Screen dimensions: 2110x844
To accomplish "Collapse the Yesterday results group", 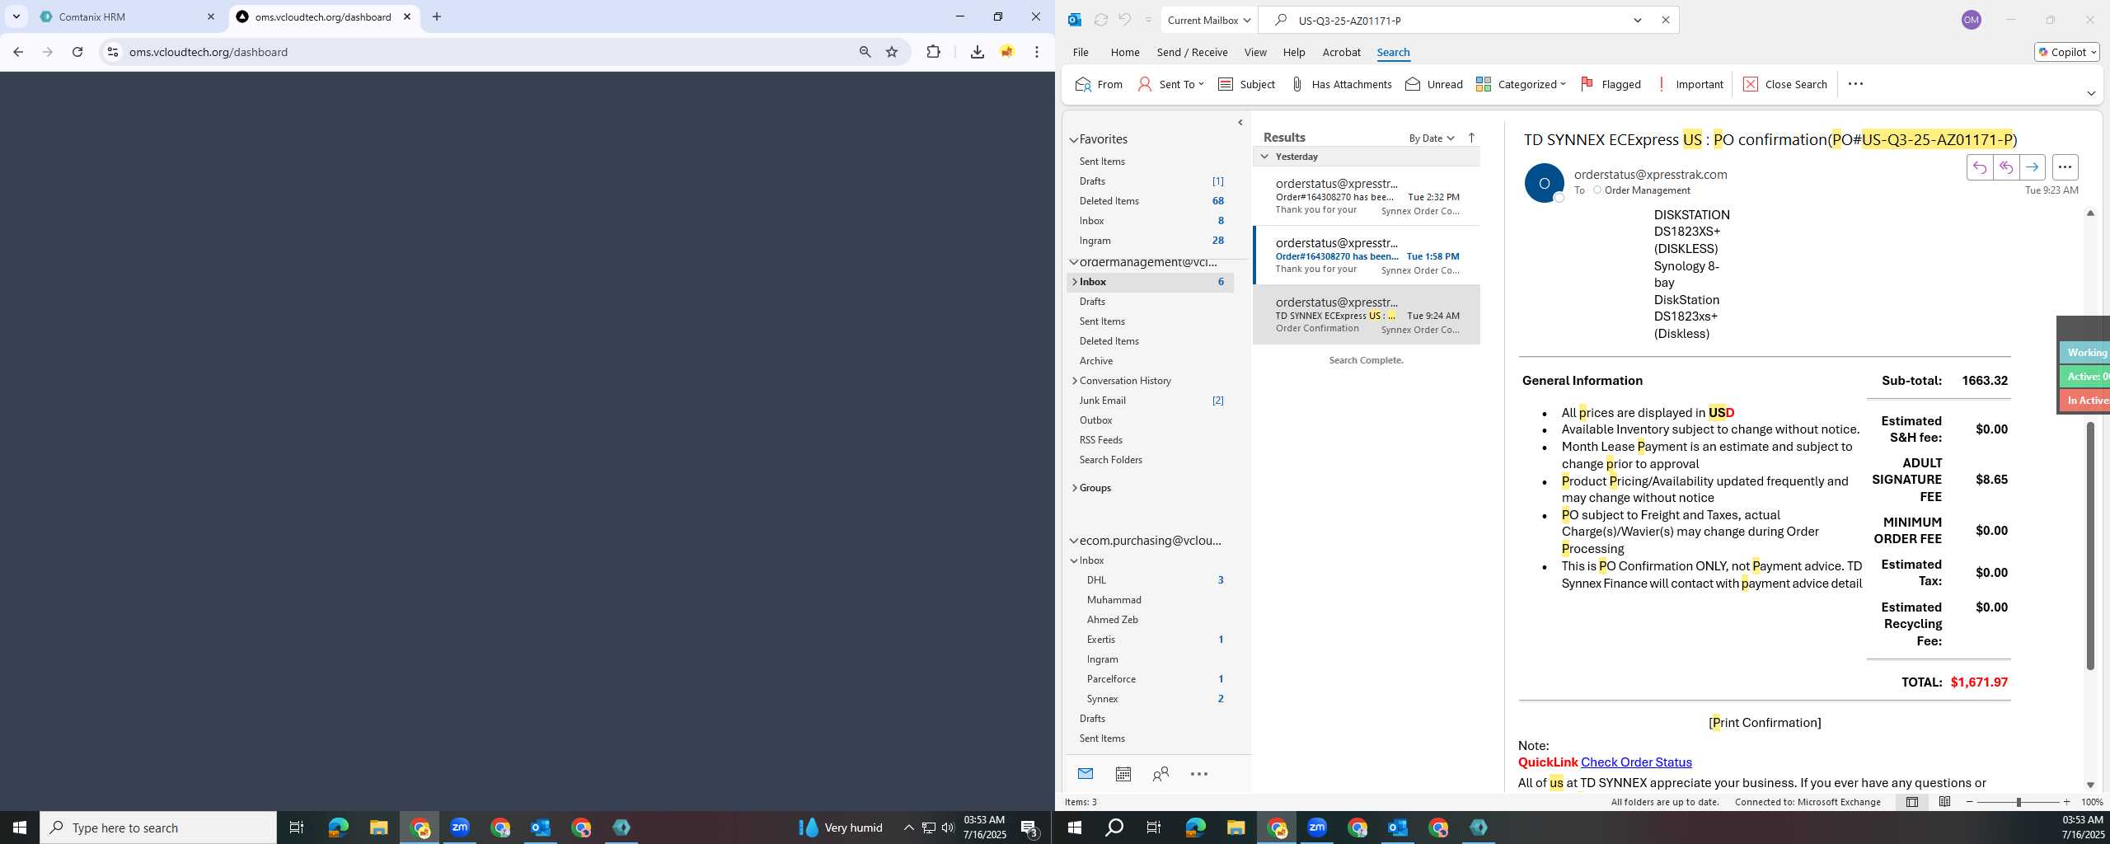I will [1264, 157].
